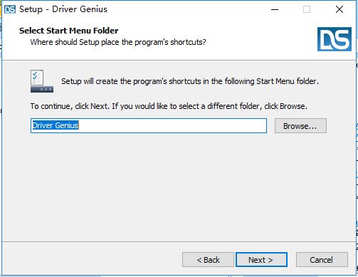Screen dimensions: 358x277
Task: Place cursor in blank part of folder field
Action: 172,125
